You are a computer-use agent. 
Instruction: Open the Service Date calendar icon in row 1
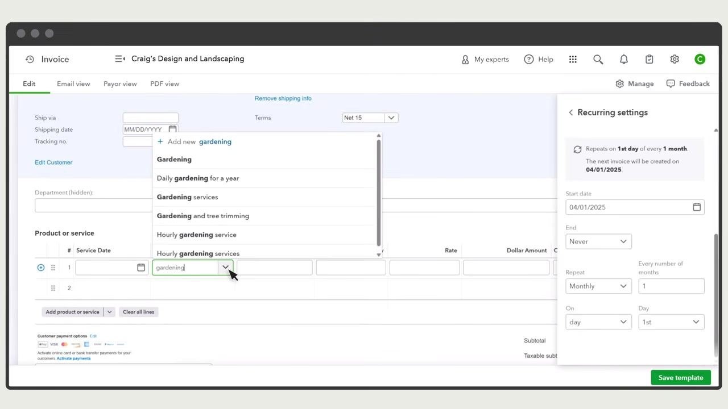pos(141,268)
